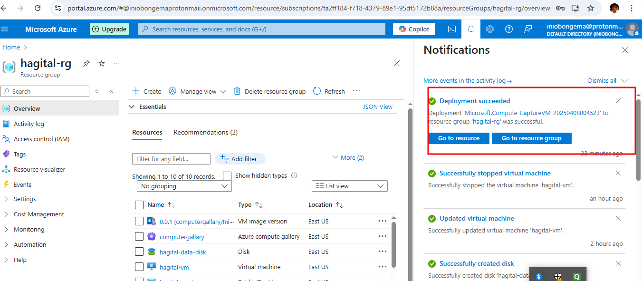Open row menu for hagital-data-disk

(383, 252)
